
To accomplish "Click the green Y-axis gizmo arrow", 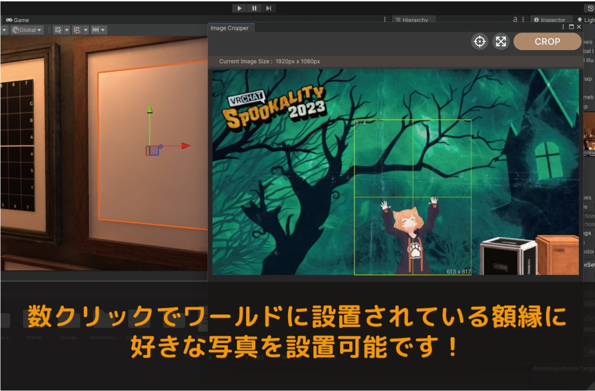I will [x=149, y=109].
